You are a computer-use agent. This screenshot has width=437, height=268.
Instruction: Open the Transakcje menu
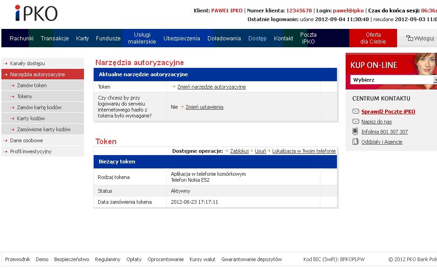pyautogui.click(x=55, y=38)
